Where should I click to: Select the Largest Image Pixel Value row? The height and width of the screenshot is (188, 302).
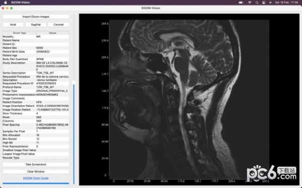[36, 154]
